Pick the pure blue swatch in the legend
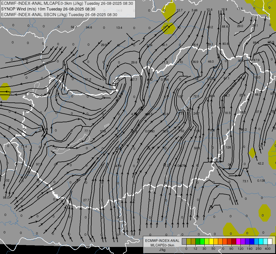 (x=252, y=241)
